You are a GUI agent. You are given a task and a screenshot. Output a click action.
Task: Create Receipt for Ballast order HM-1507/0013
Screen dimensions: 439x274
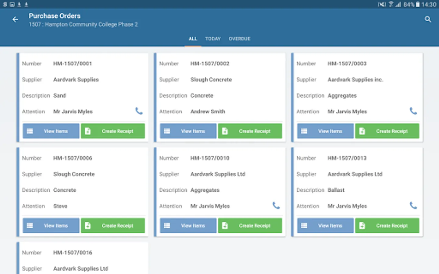[387, 226]
